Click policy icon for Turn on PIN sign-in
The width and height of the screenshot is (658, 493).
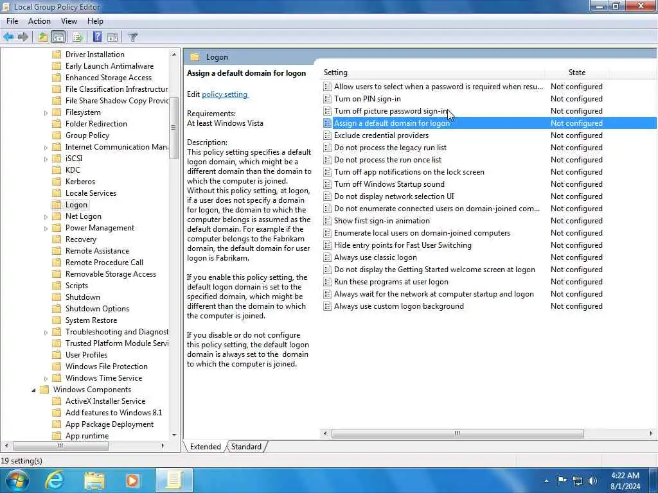click(x=327, y=99)
